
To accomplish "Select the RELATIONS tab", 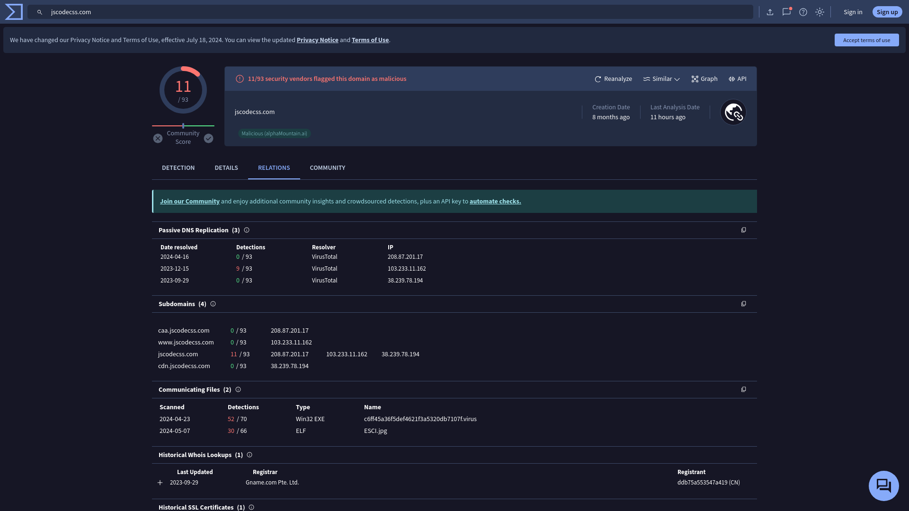I will [x=274, y=168].
